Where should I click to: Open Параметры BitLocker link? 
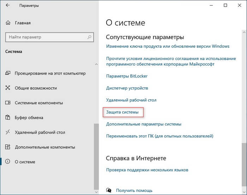pyautogui.click(x=127, y=76)
